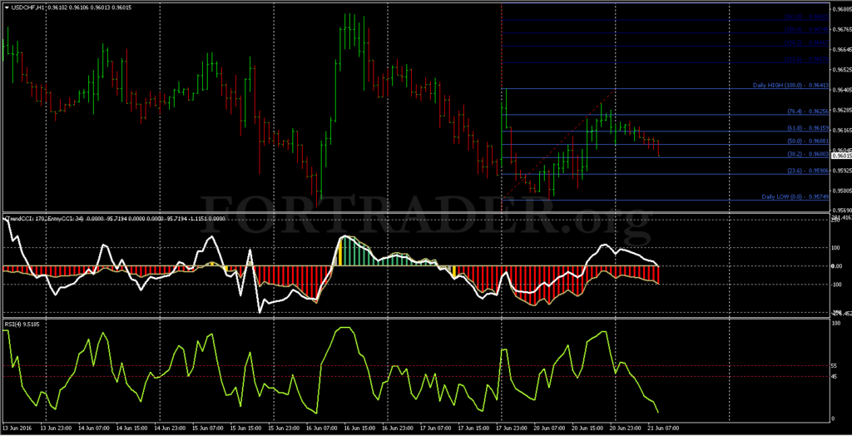Click the chart menu triangle beside USDCHF,H1
The width and height of the screenshot is (852, 436).
click(6, 7)
